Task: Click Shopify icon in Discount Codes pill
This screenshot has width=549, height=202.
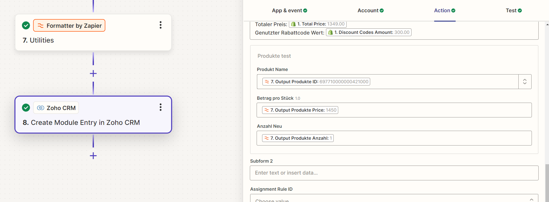Action: coord(330,32)
